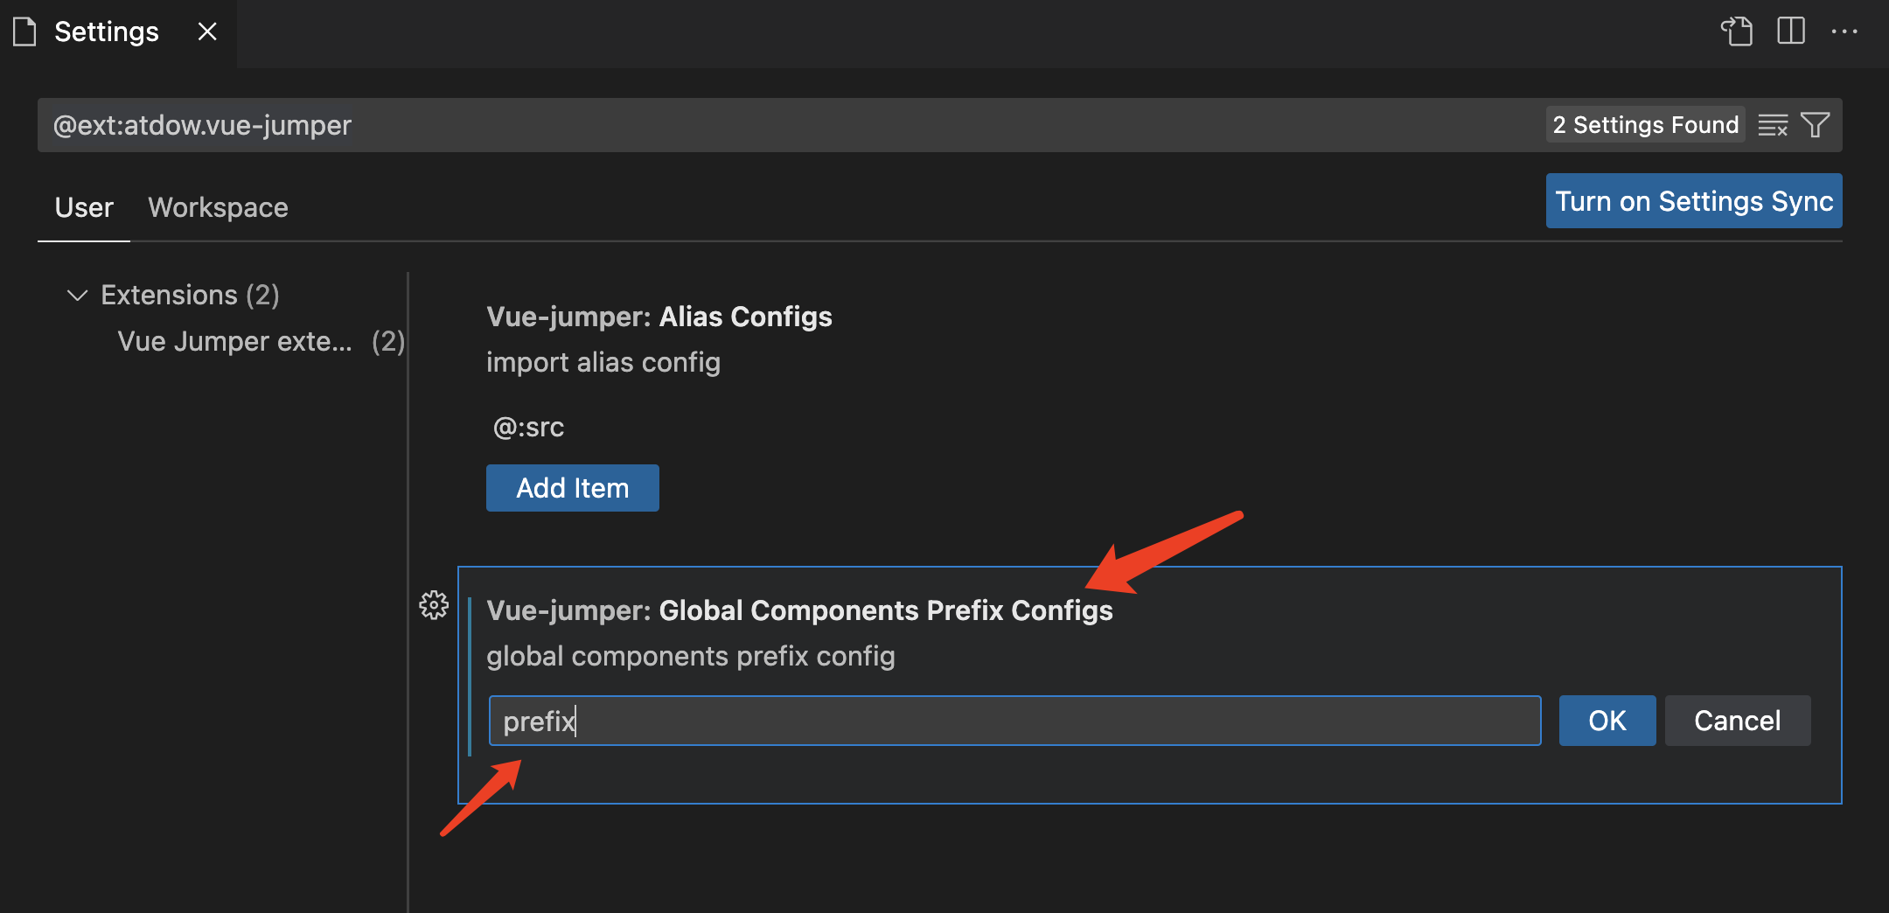Viewport: 1889px width, 913px height.
Task: Click global components prefix config description
Action: 691,656
